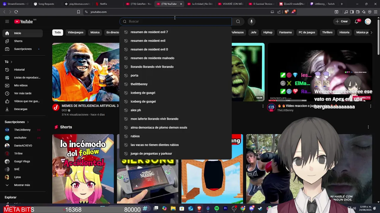Open the Brave Wallet icon

pos(358,12)
